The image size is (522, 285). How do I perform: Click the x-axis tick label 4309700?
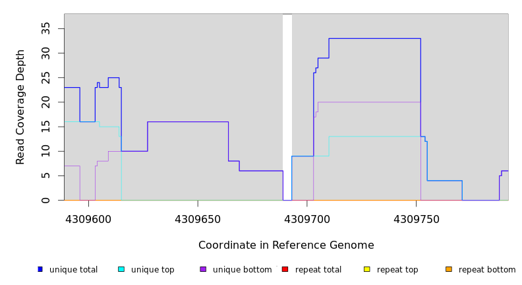click(x=307, y=220)
